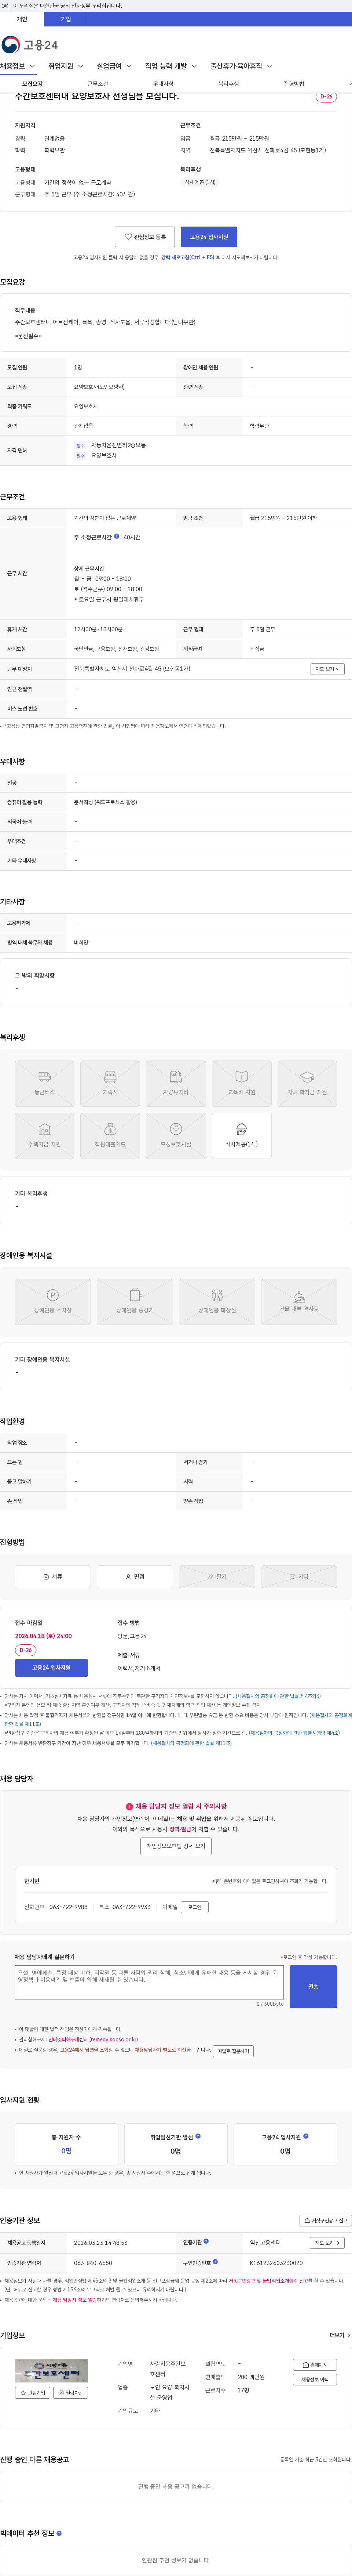
Task: Jump to the 복리후생 section tab
Action: coord(228,84)
